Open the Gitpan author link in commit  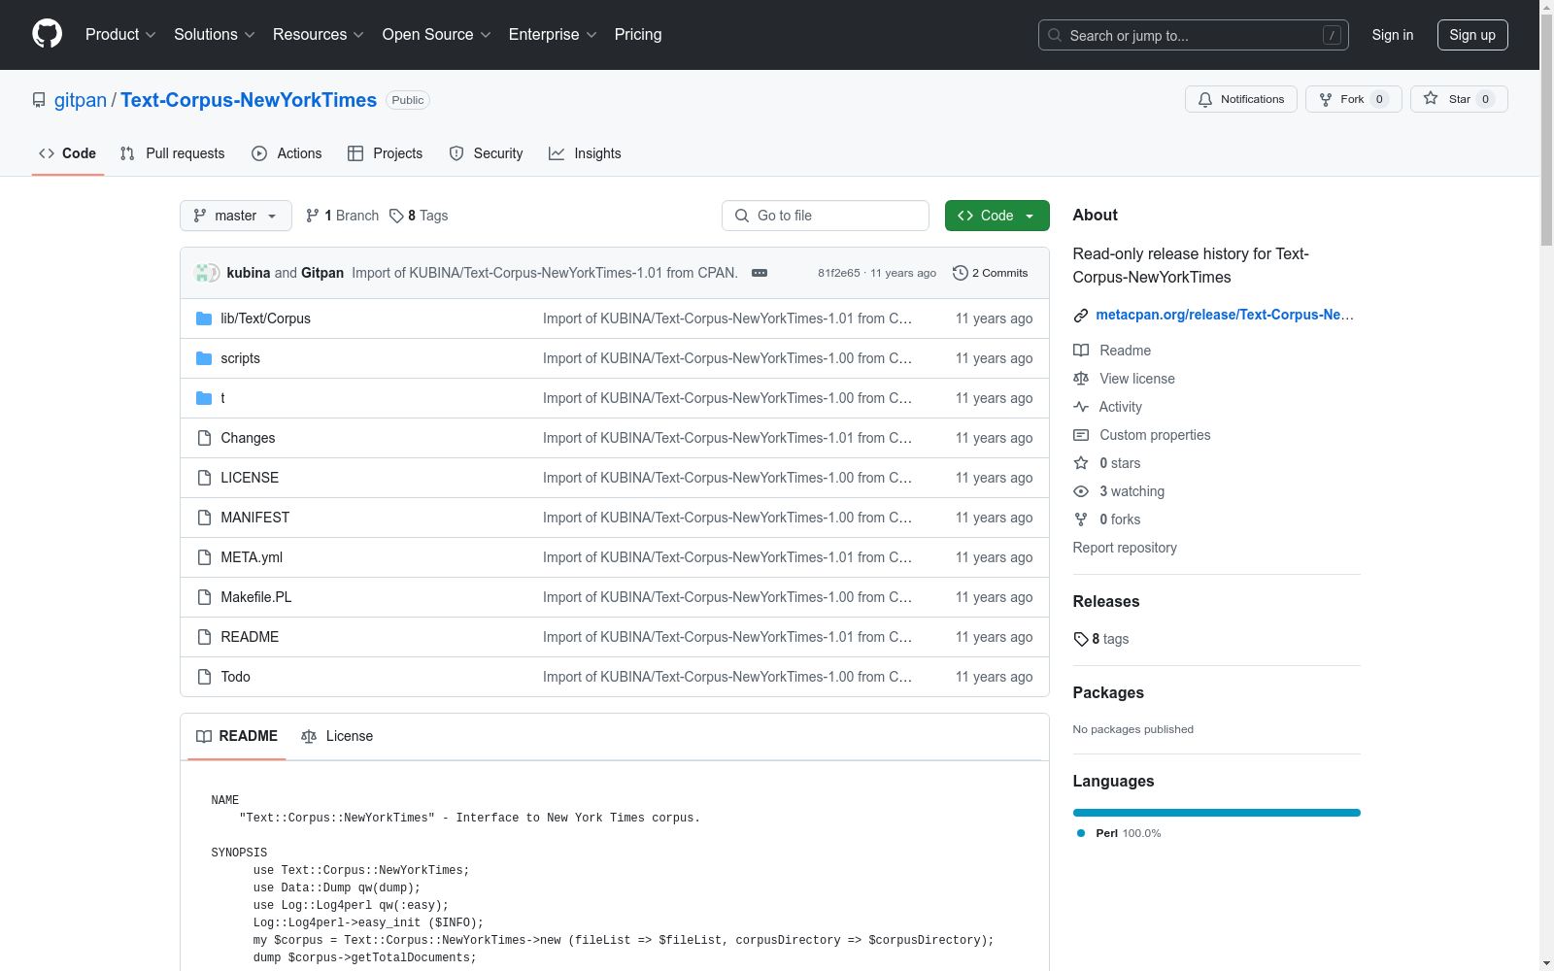pyautogui.click(x=322, y=273)
